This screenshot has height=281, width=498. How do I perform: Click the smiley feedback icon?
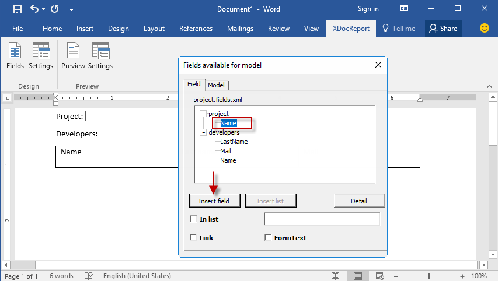[x=484, y=28]
